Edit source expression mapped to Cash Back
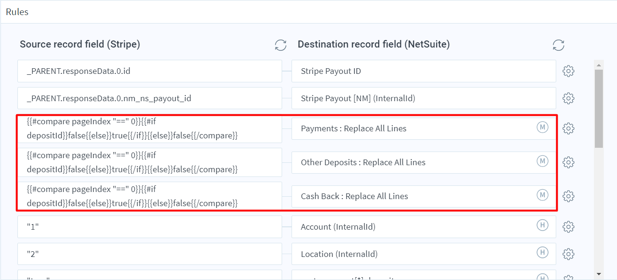This screenshot has width=617, height=280. [x=150, y=196]
